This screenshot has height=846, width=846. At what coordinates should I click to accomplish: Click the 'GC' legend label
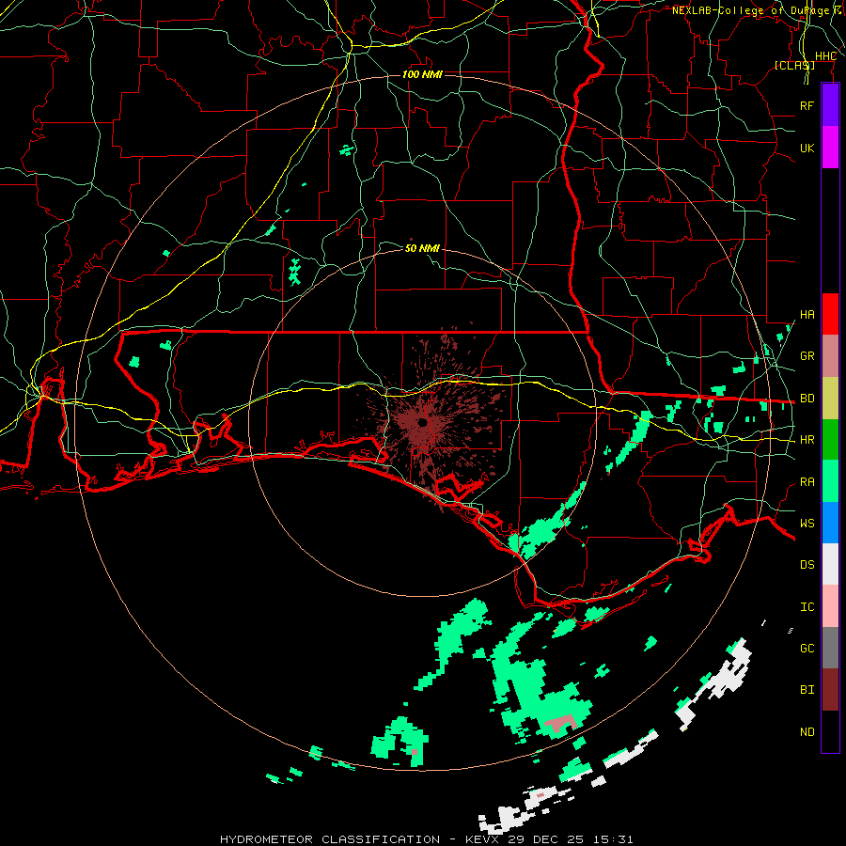(807, 649)
